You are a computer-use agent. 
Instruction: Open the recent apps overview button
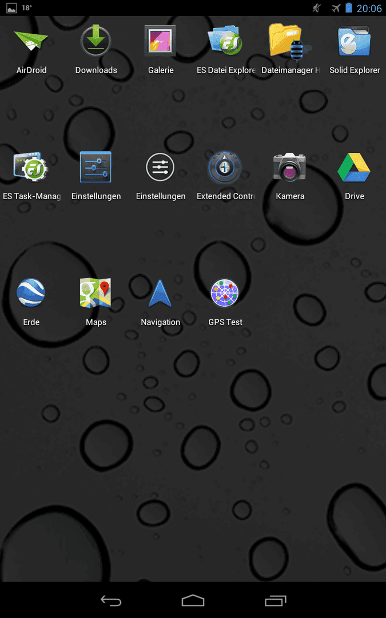tap(275, 600)
